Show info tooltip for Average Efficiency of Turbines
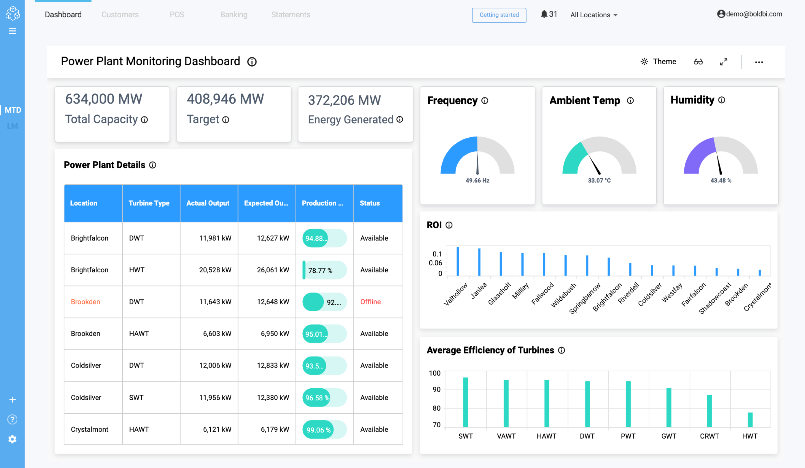The height and width of the screenshot is (468, 805). coord(562,350)
